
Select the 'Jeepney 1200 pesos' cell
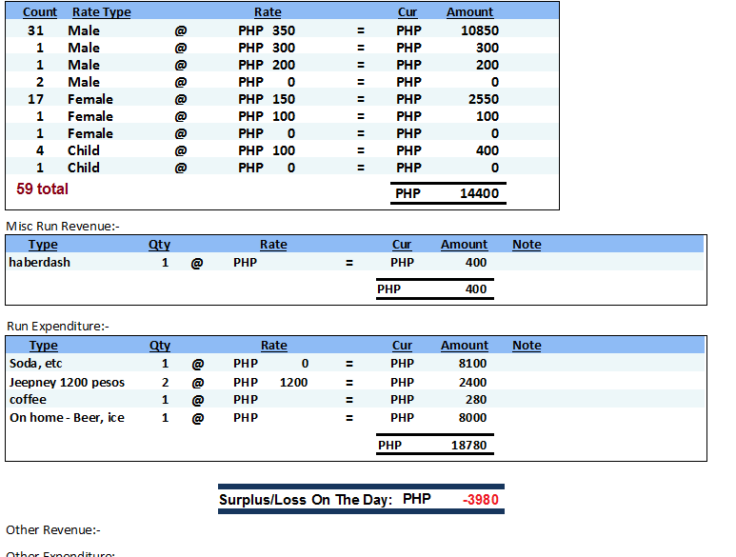tap(67, 382)
